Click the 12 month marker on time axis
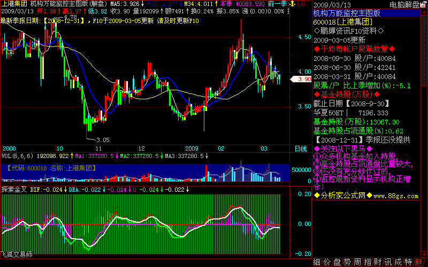This screenshot has height=267, width=428. (x=141, y=149)
